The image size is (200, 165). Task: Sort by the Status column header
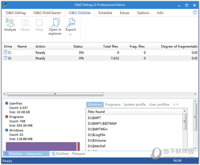[x=76, y=47]
